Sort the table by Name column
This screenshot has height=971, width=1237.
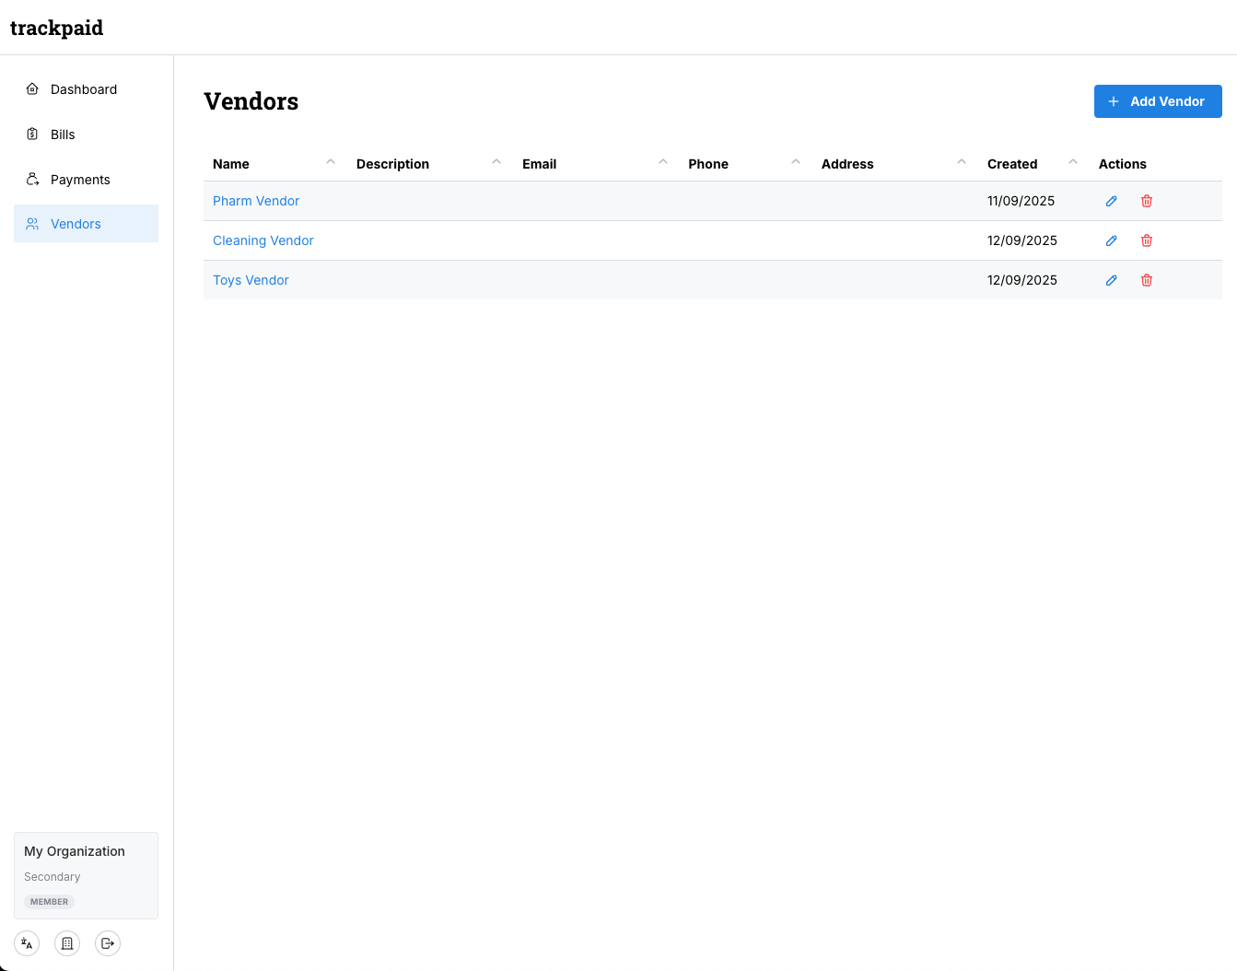point(230,164)
